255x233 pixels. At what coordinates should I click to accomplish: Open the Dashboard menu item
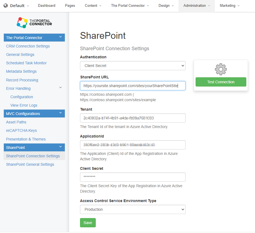(x=47, y=6)
